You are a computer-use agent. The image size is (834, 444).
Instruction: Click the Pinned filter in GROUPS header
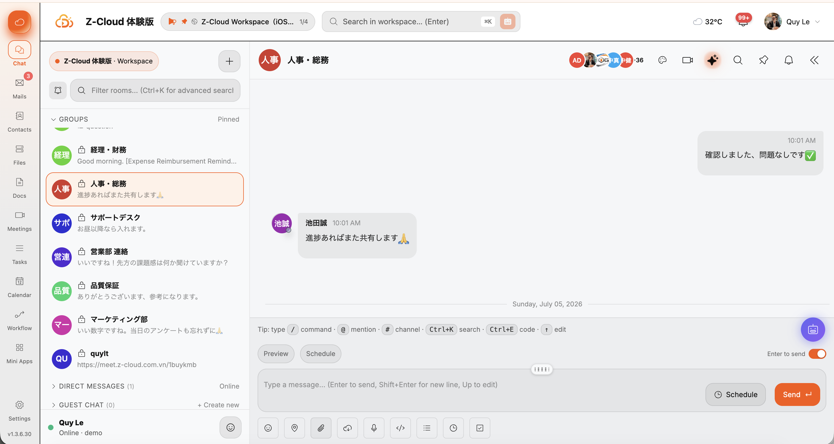[229, 119]
